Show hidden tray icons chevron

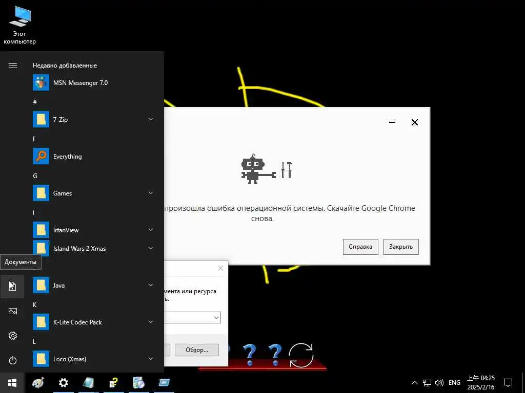(414, 383)
